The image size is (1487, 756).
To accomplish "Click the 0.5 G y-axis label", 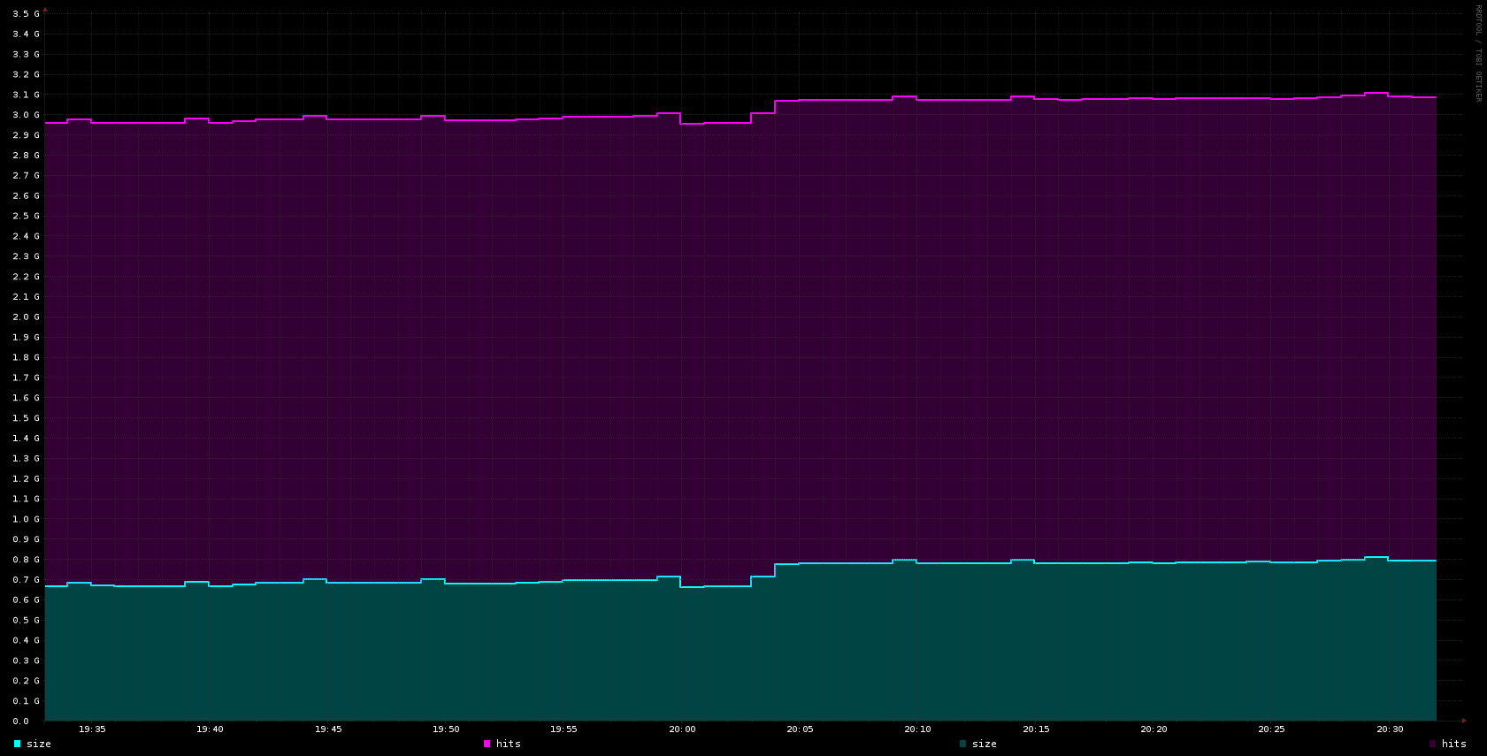I will [26, 621].
